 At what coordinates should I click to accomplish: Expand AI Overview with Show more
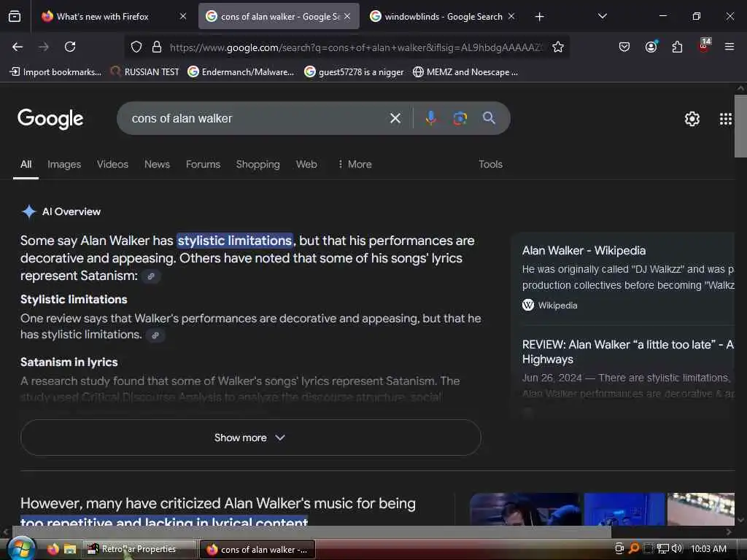tap(251, 437)
